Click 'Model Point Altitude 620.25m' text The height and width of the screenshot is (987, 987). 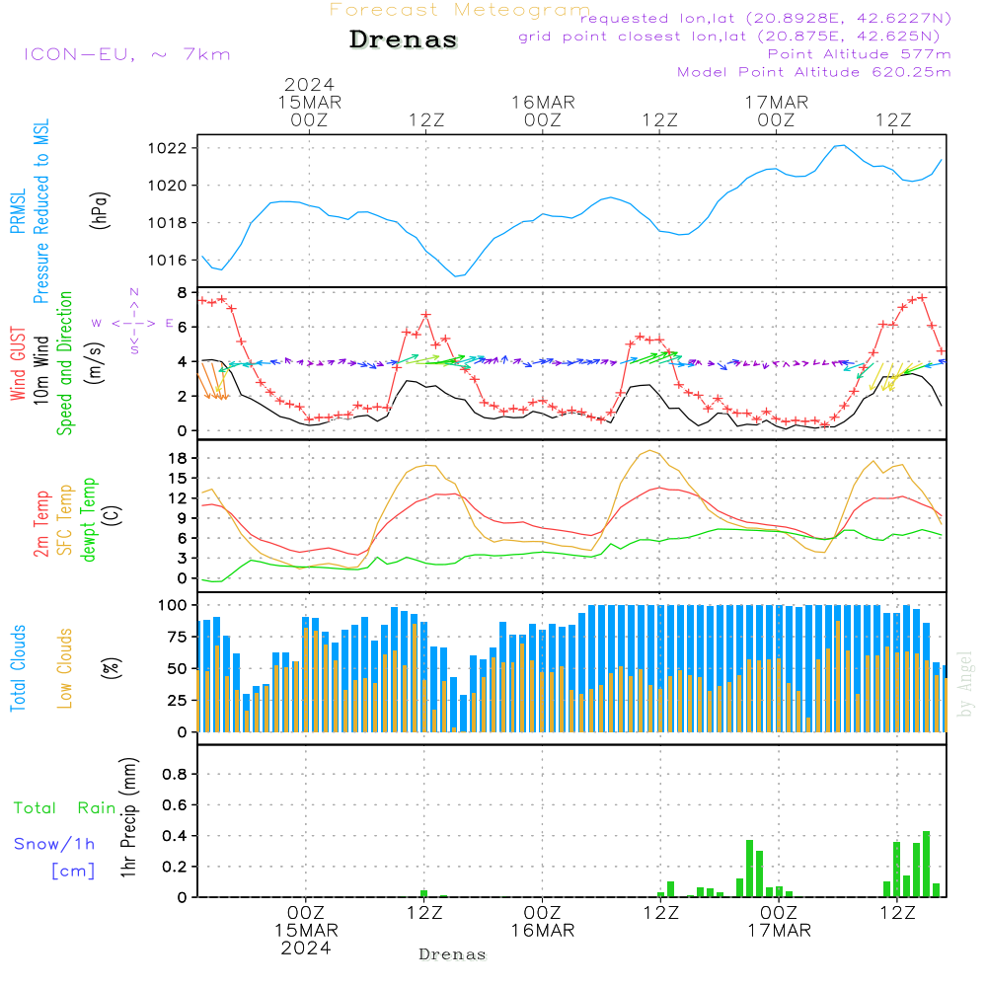[814, 72]
